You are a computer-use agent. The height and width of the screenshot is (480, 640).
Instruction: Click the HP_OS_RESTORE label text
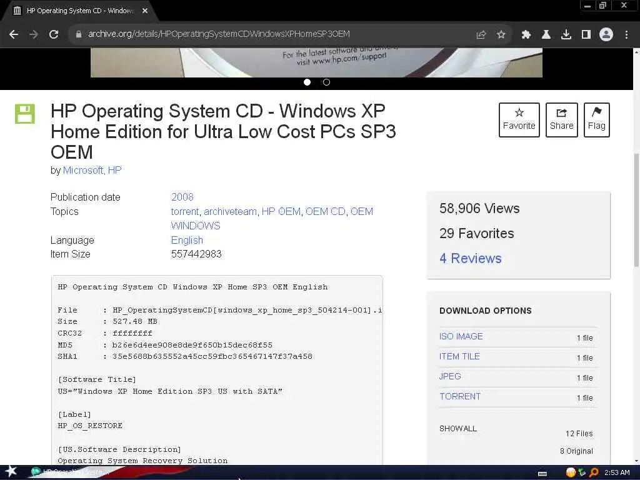90,426
